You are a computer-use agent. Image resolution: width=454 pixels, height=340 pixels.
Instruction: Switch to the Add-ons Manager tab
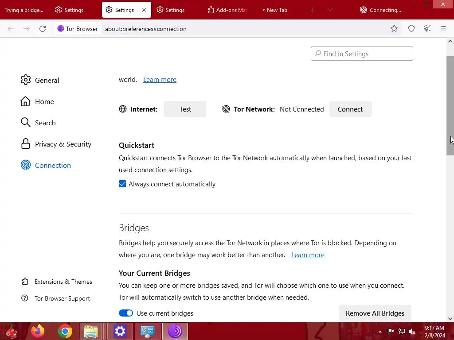(227, 10)
